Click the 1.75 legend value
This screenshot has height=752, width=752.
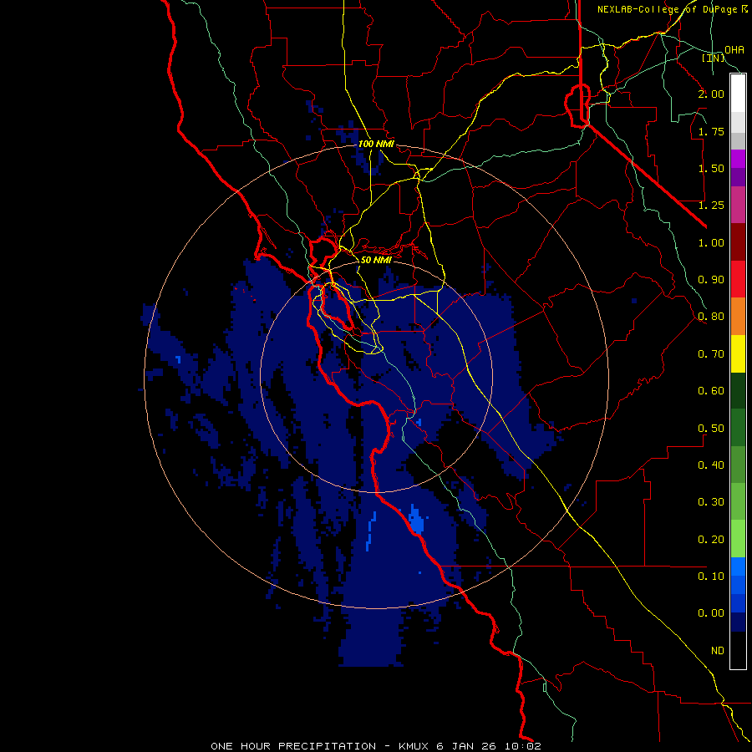[711, 131]
